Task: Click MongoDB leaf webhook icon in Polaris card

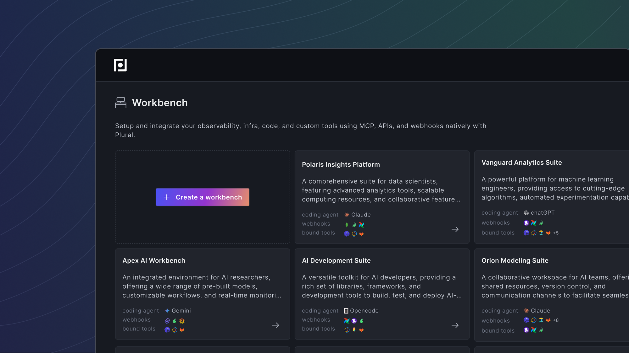Action: tap(347, 225)
